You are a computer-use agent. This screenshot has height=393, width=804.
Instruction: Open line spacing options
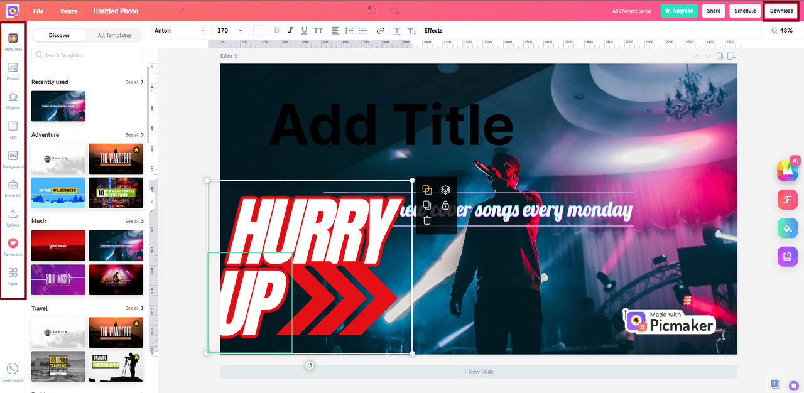[x=349, y=30]
